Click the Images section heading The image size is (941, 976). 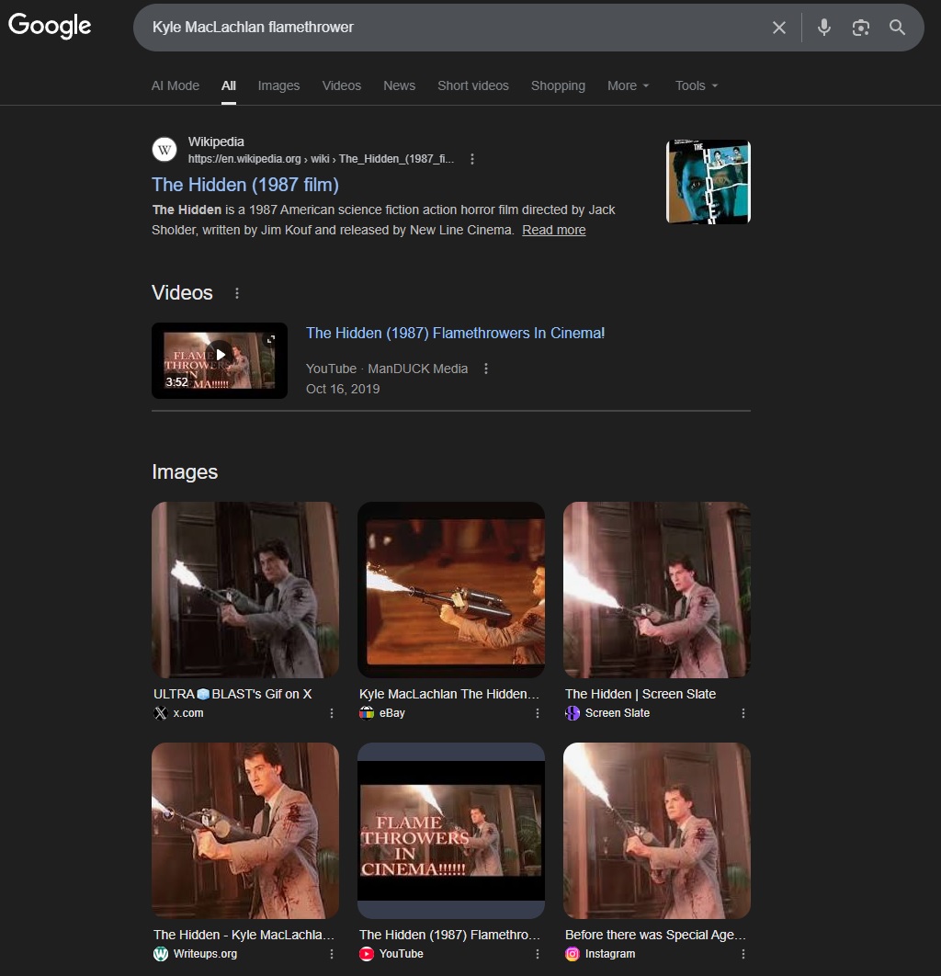pos(185,472)
